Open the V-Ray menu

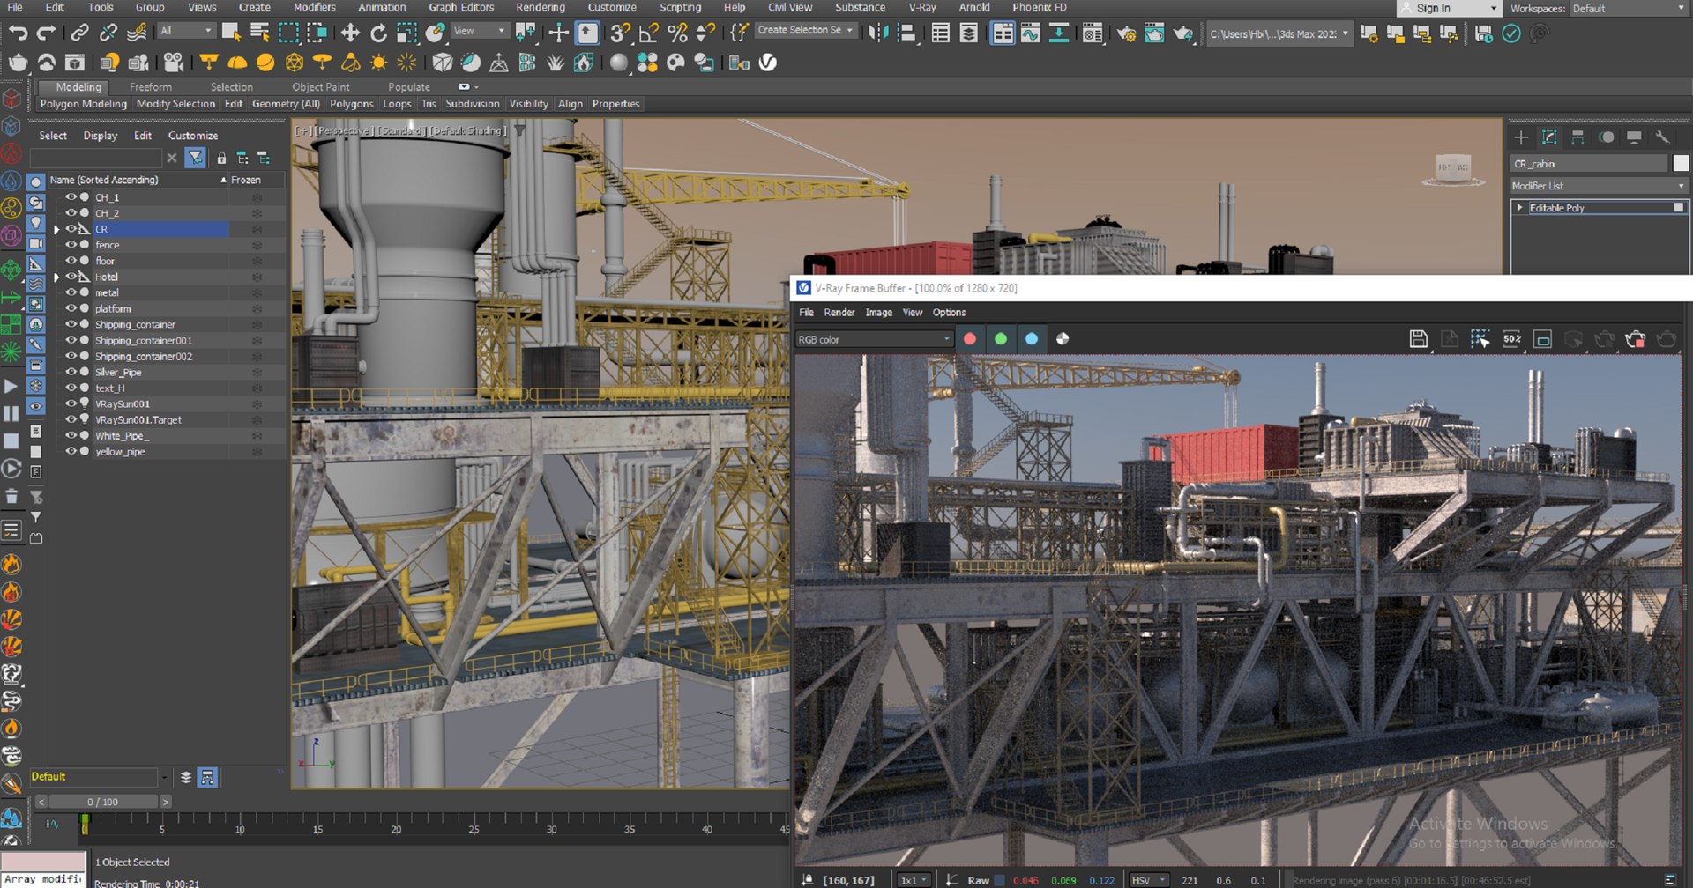click(922, 7)
